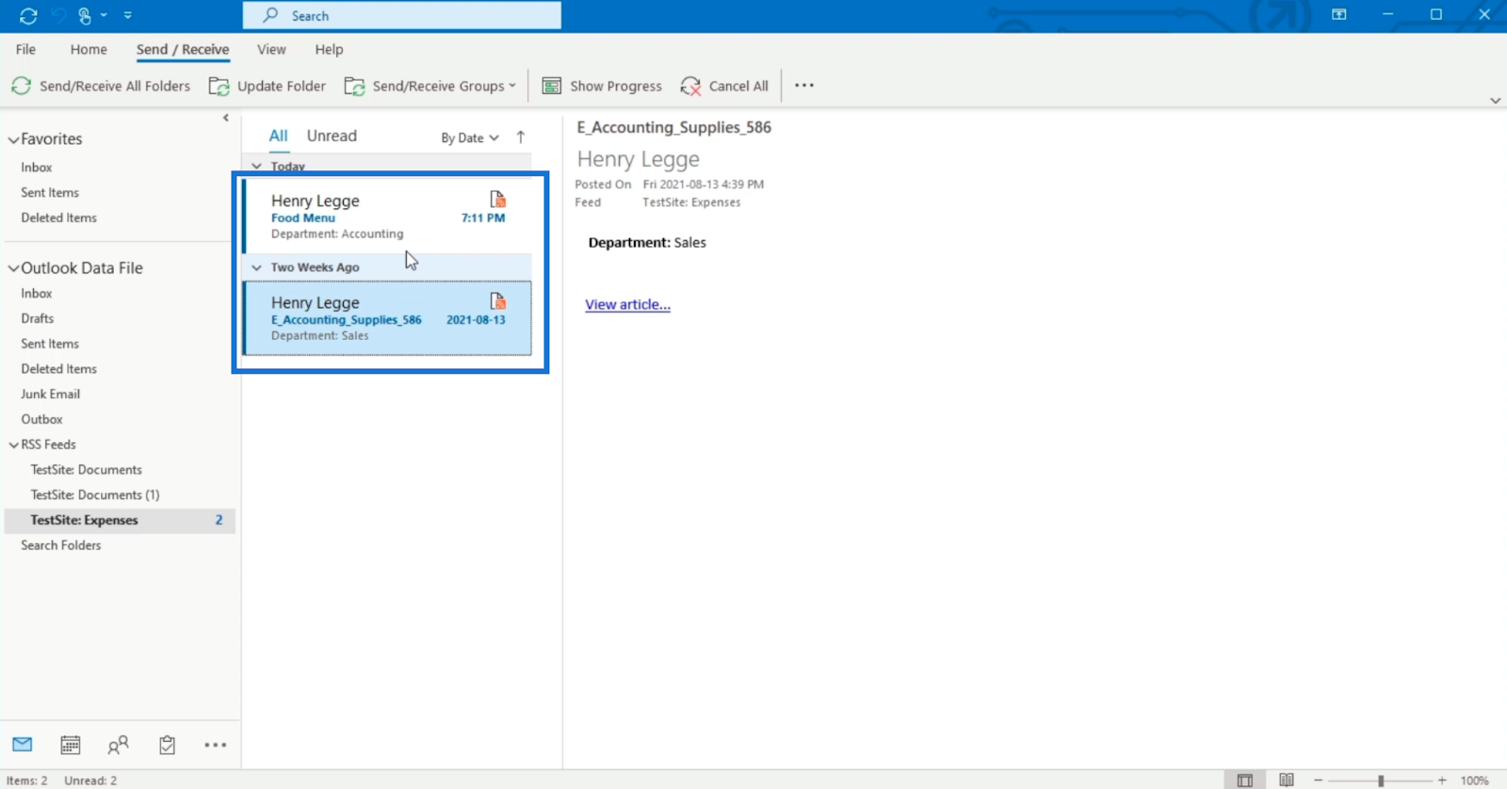
Task: Open the Drafts folder
Action: (38, 318)
